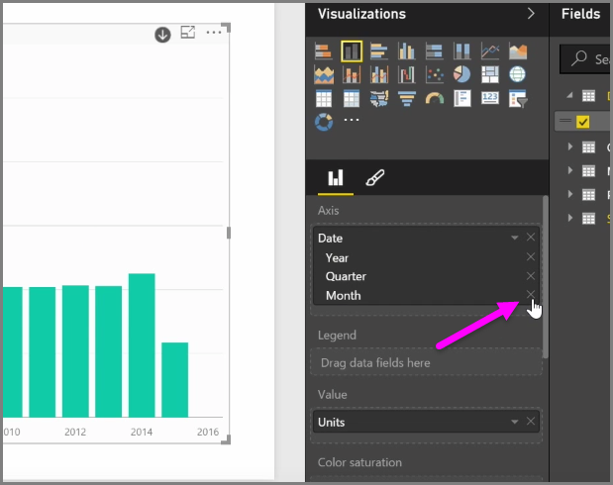This screenshot has width=613, height=485.
Task: Click the 2014 bar in the chart
Action: coord(142,345)
